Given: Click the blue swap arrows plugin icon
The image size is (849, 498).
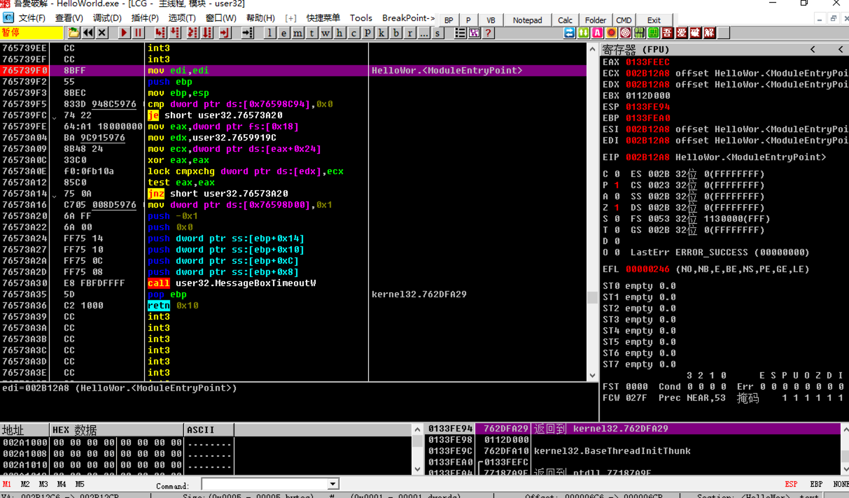Looking at the screenshot, I should (x=569, y=33).
